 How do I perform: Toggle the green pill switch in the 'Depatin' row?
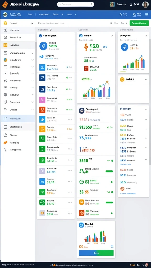(109, 171)
